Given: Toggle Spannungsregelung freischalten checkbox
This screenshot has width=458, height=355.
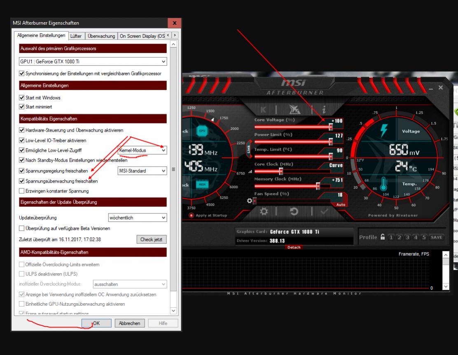Looking at the screenshot, I should coord(21,171).
